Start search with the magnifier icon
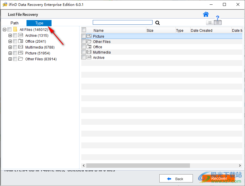 tap(157, 22)
